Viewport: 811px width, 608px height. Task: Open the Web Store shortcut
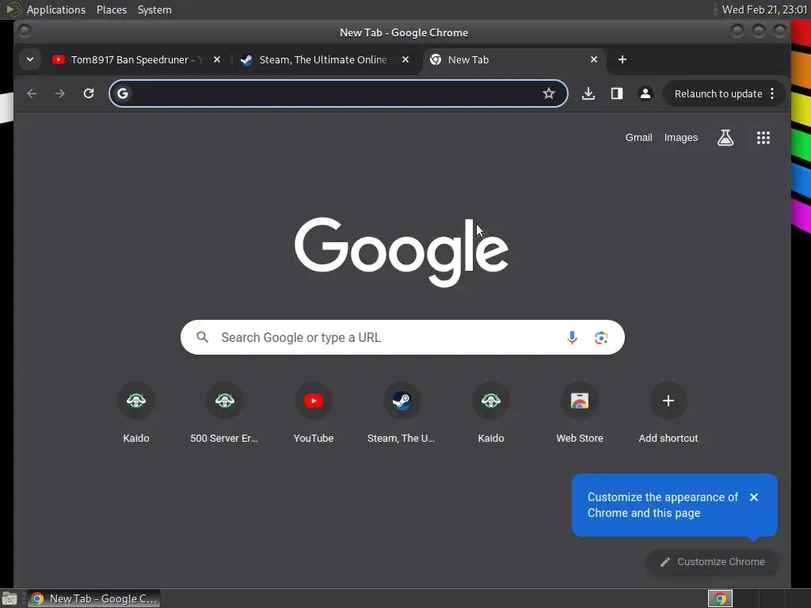[579, 413]
